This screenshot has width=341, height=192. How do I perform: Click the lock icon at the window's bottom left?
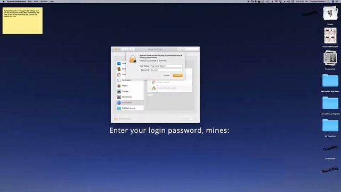pyautogui.click(x=116, y=118)
